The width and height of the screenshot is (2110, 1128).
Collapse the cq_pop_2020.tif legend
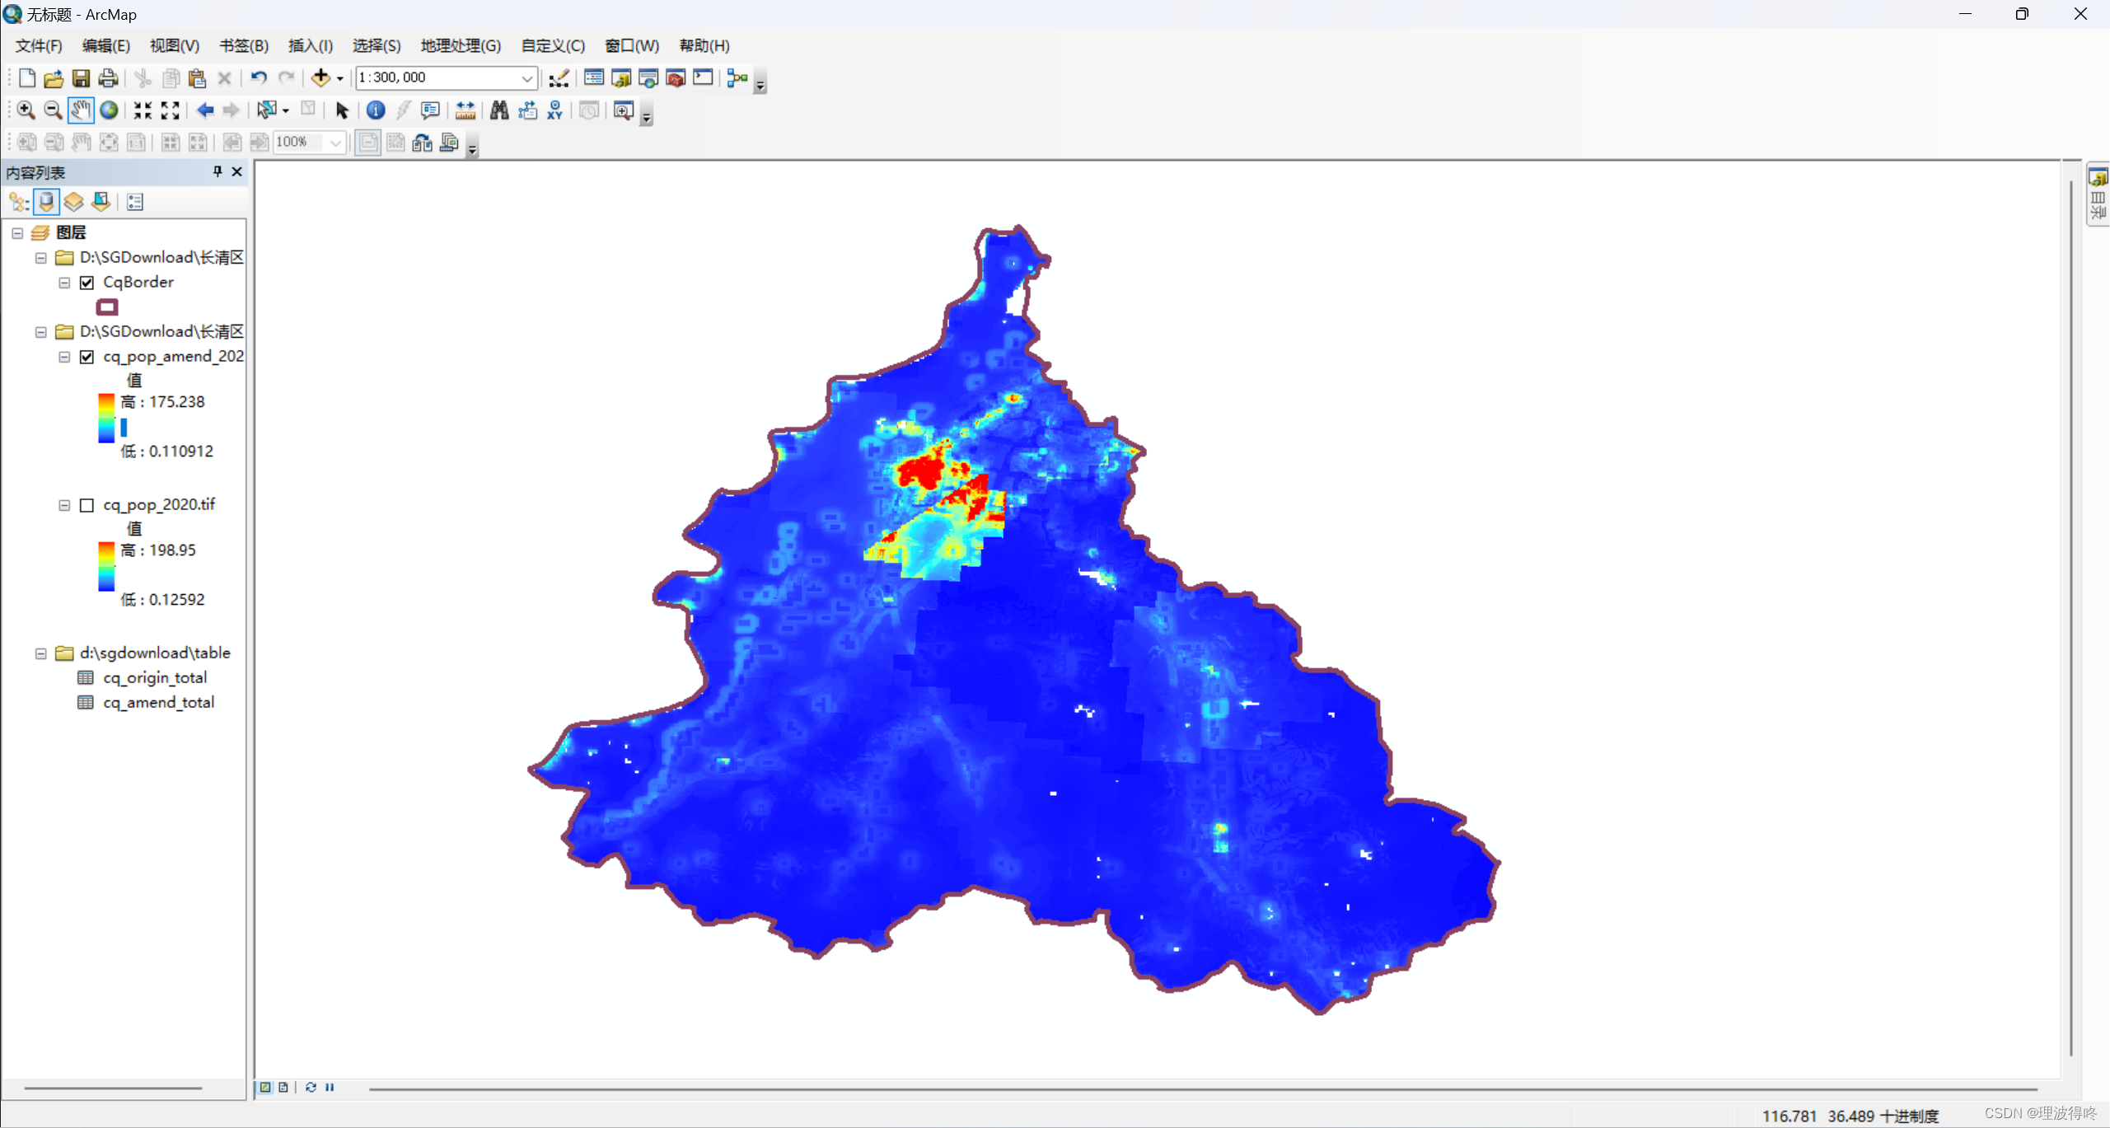tap(64, 505)
